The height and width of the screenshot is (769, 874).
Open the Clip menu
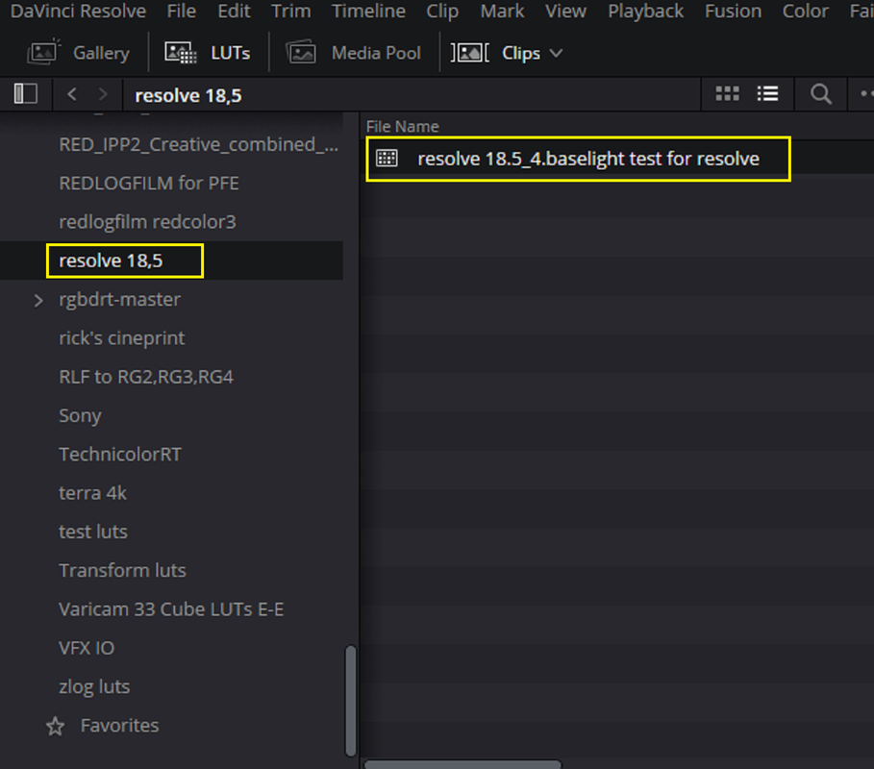point(442,12)
